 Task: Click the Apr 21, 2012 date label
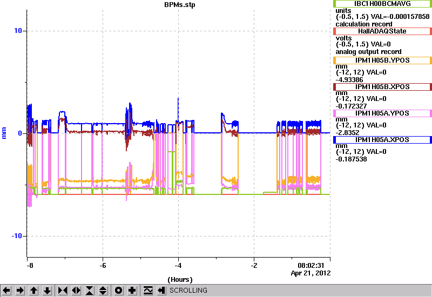[311, 273]
